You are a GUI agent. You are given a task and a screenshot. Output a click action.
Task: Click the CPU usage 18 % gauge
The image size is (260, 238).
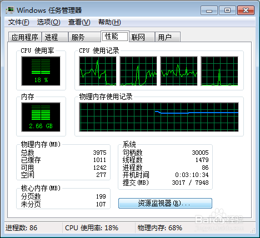click(41, 71)
